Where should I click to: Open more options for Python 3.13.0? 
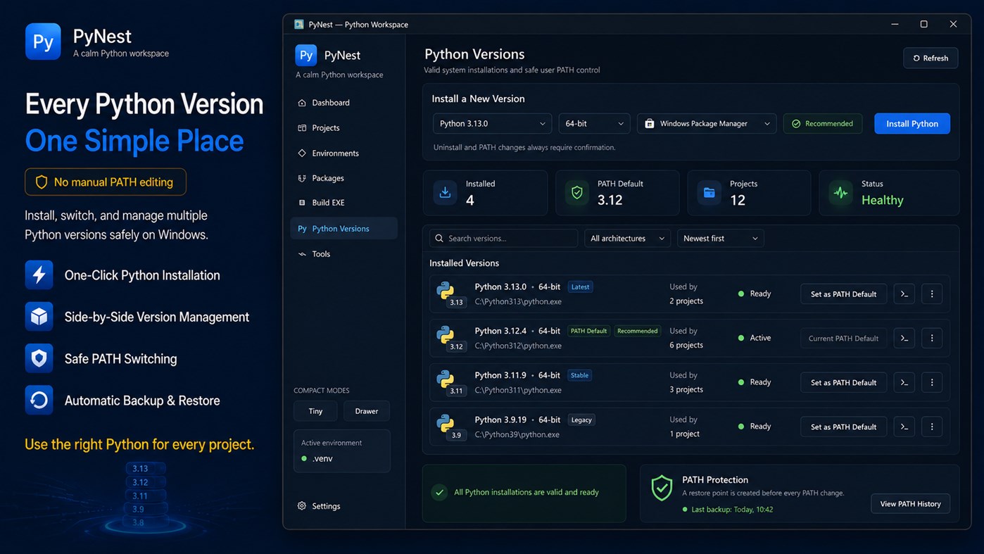932,294
